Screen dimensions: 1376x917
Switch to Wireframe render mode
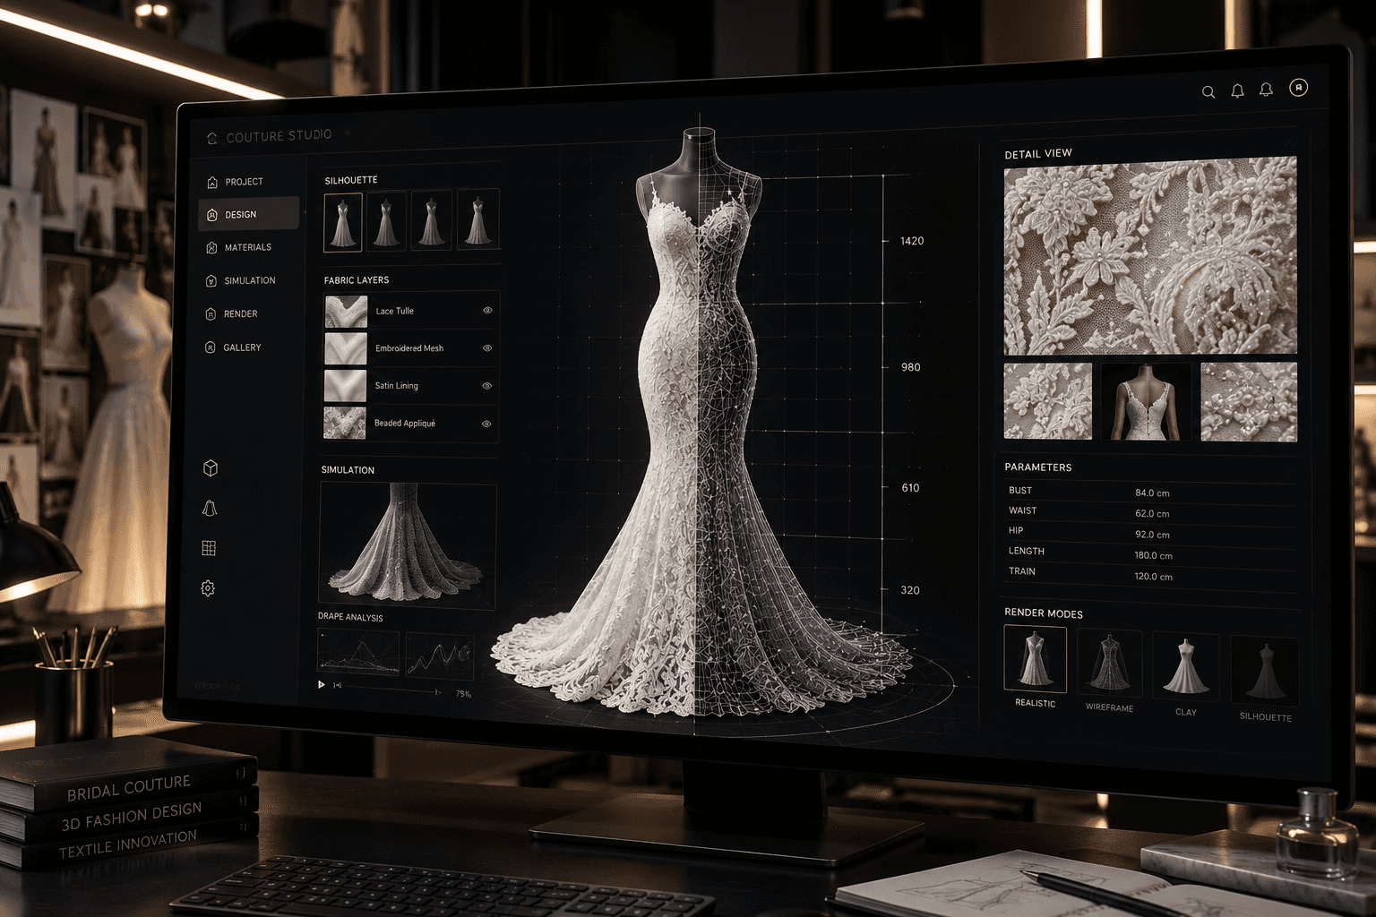coord(1109,663)
